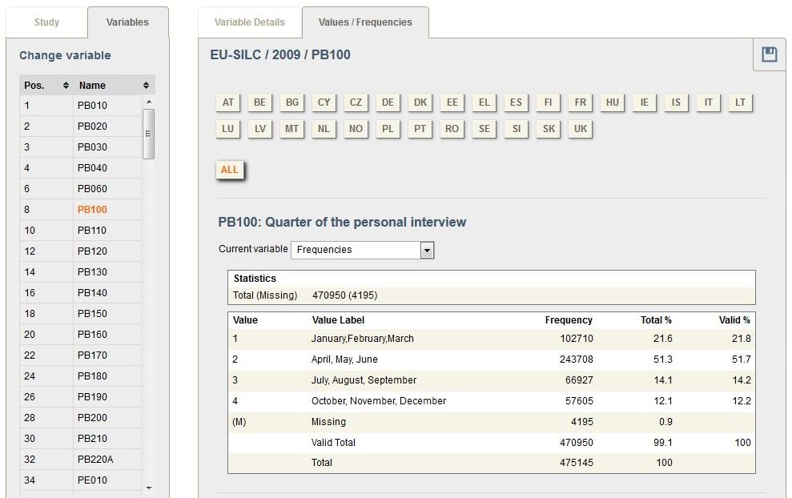The height and width of the screenshot is (498, 792).
Task: Filter by country NO
Action: [x=356, y=128]
